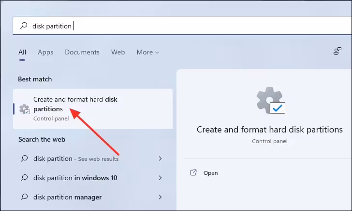This screenshot has width=352, height=211.
Task: Click Open in the preview pane
Action: click(x=210, y=172)
